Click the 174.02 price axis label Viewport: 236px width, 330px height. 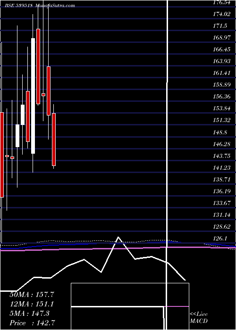click(222, 14)
